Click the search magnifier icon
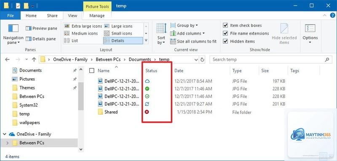The width and height of the screenshot is (337, 161). point(327,59)
